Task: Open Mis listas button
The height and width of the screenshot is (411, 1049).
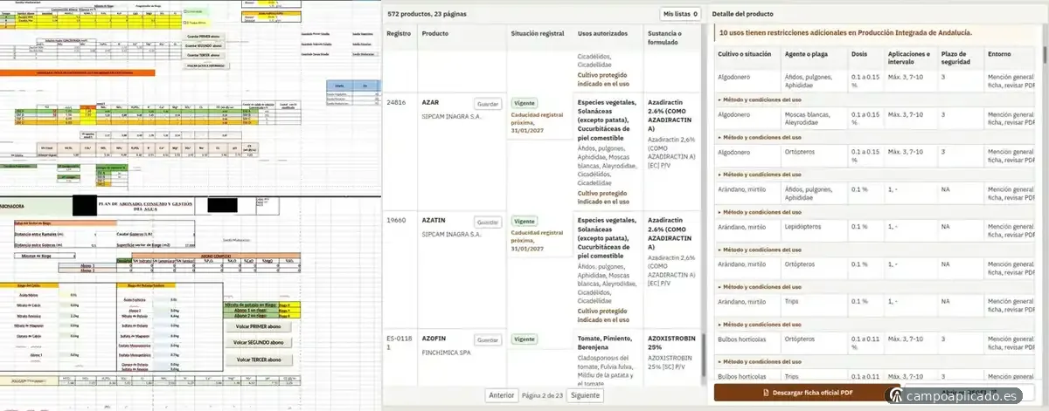Action: (x=681, y=14)
